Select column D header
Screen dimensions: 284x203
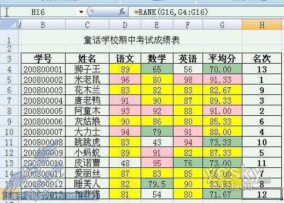point(125,25)
